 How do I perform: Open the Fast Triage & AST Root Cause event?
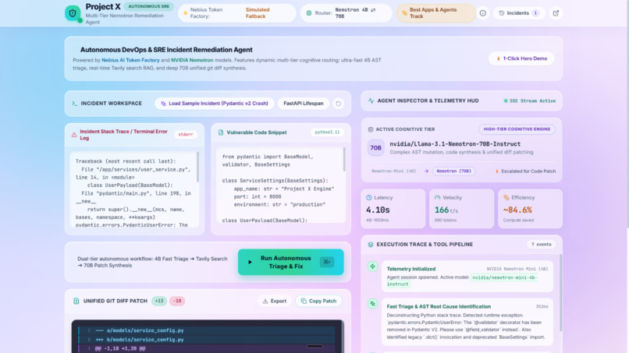(x=467, y=322)
